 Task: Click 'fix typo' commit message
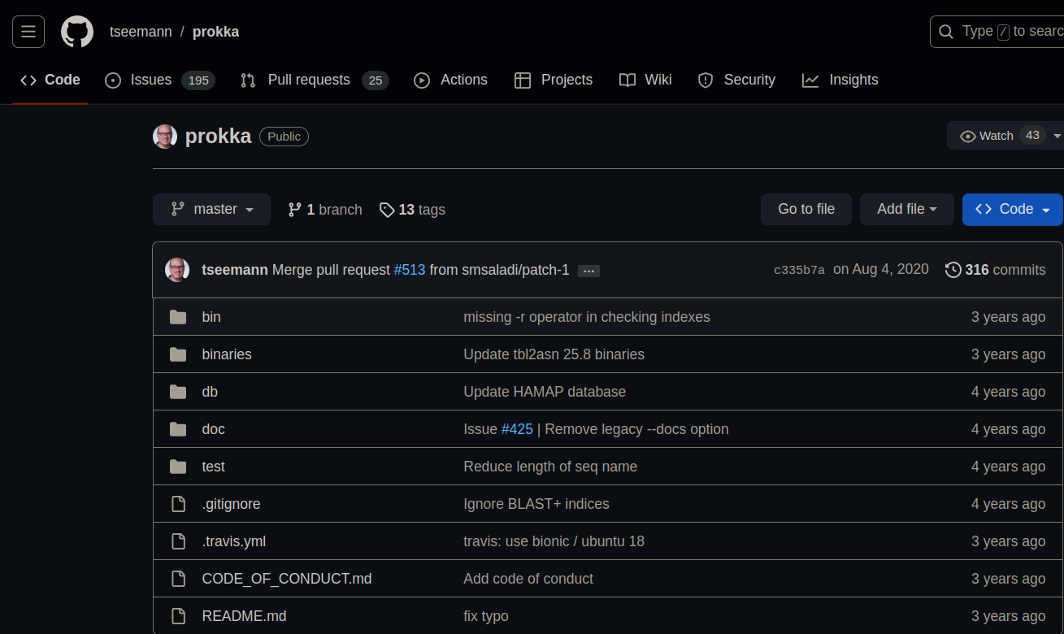486,616
